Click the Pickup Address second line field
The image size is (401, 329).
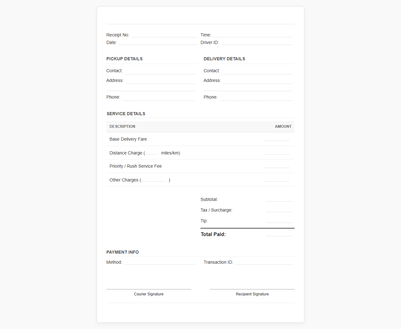151,88
